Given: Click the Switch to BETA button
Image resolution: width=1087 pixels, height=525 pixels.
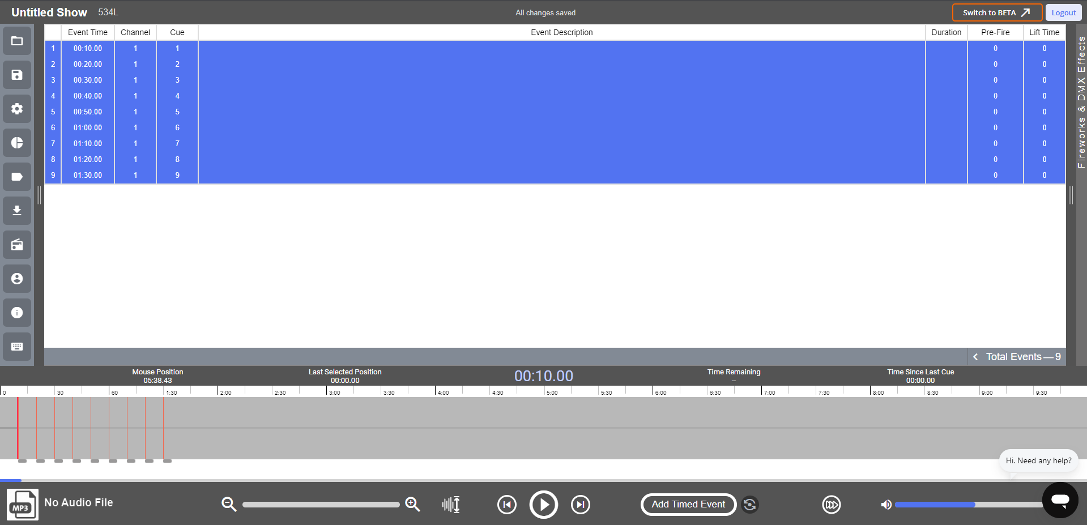Looking at the screenshot, I should [997, 12].
